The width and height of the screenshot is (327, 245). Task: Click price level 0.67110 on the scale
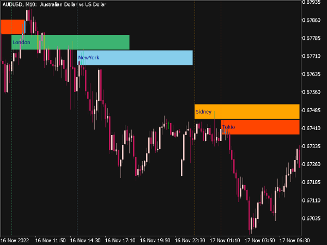(311, 200)
